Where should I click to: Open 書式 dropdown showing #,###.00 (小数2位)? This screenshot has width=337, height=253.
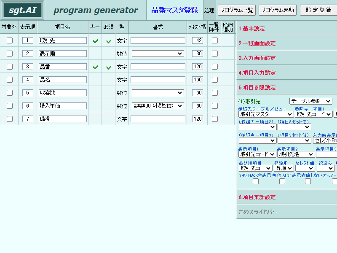point(158,106)
